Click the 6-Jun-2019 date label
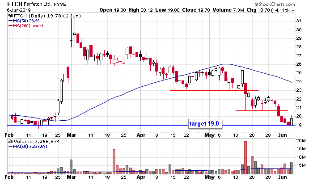Image resolution: width=313 pixels, height=181 pixels. (x=19, y=10)
